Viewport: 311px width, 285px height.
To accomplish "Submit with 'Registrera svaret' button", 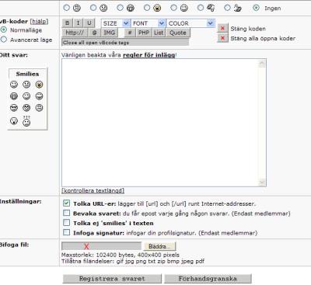I will [x=112, y=279].
